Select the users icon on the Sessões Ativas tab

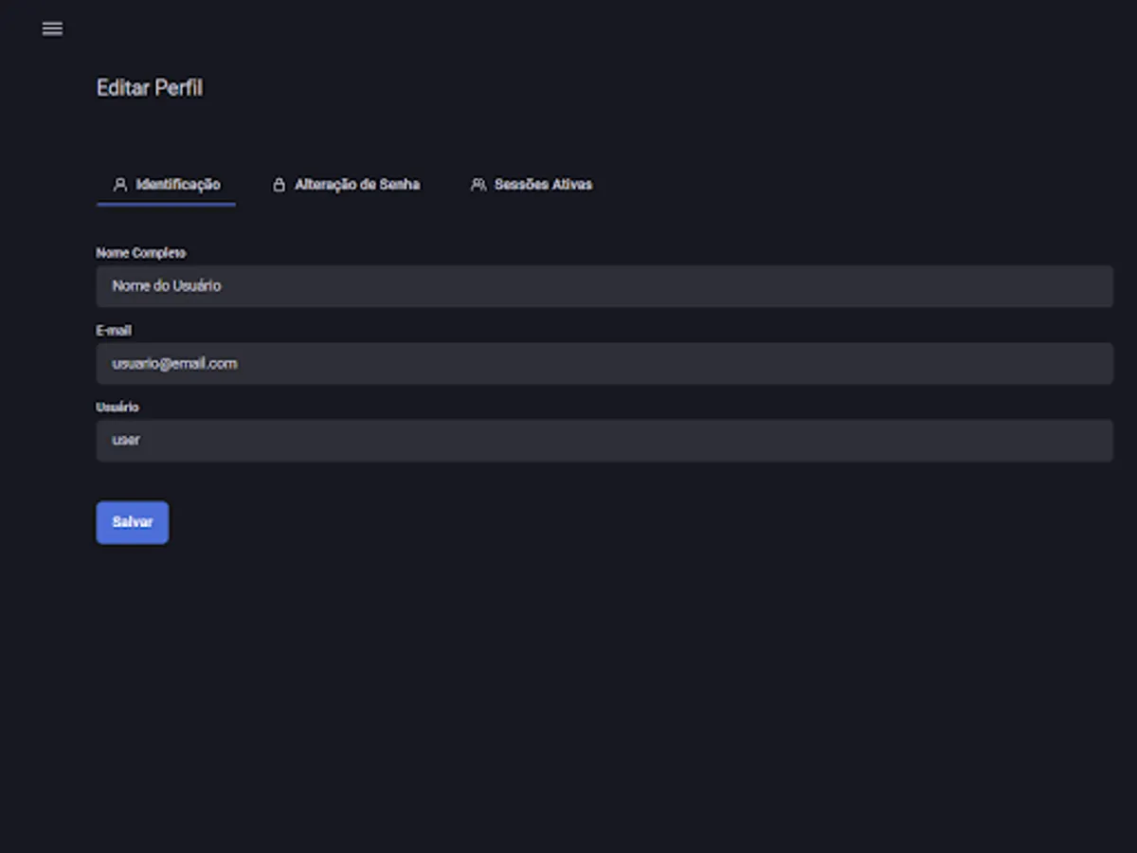click(x=478, y=185)
